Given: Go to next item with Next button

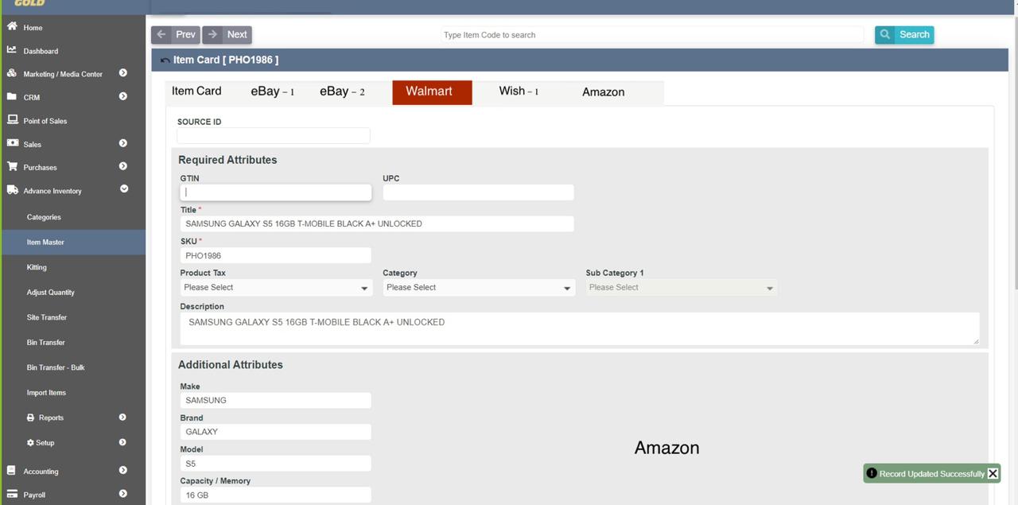Looking at the screenshot, I should click(227, 34).
